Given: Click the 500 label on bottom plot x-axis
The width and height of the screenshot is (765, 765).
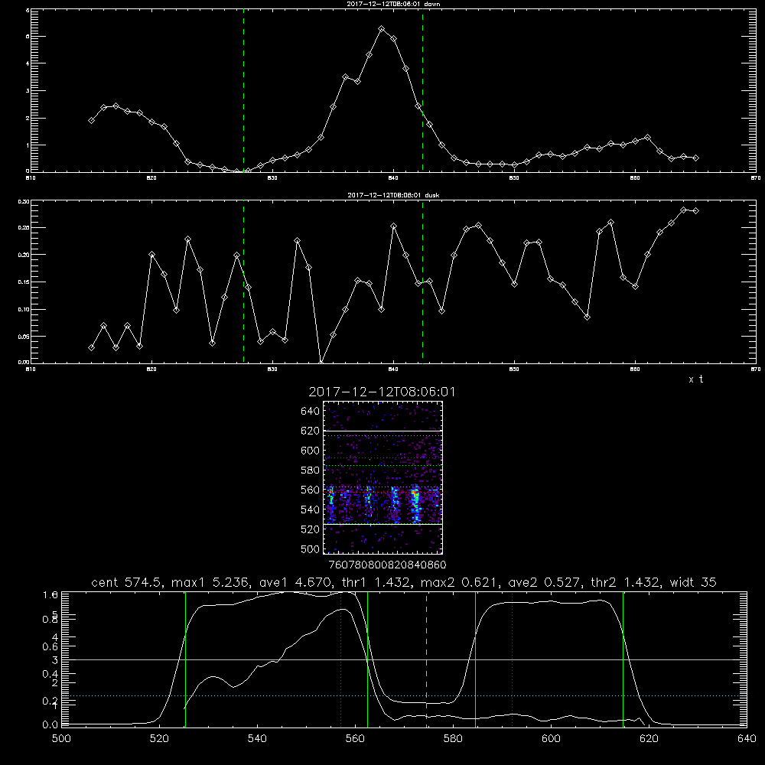Looking at the screenshot, I should coord(61,739).
